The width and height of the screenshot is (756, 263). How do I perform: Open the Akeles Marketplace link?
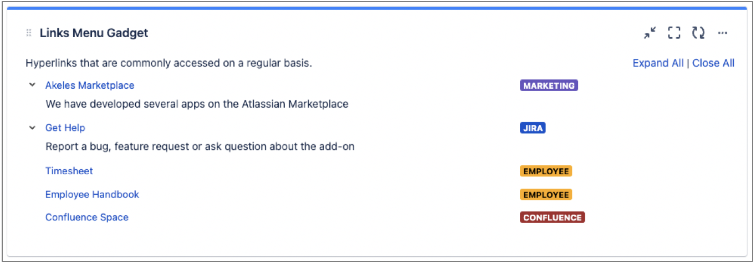90,85
